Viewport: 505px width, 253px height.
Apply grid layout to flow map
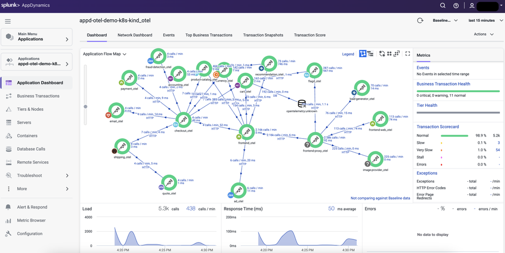point(389,54)
